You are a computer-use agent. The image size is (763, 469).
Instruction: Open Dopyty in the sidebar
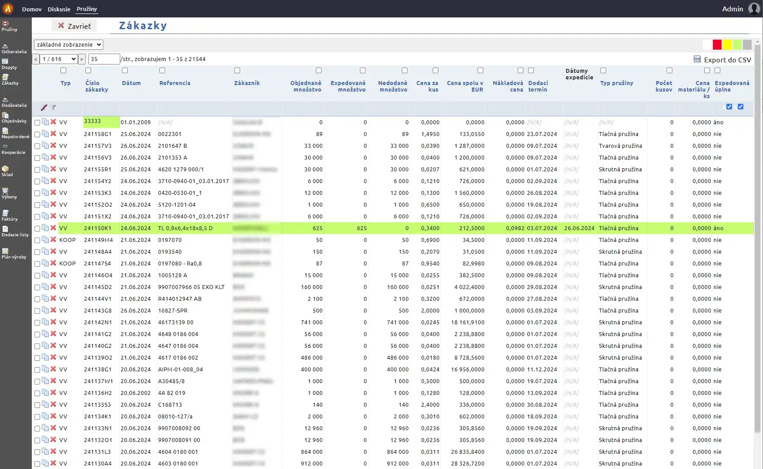9,65
